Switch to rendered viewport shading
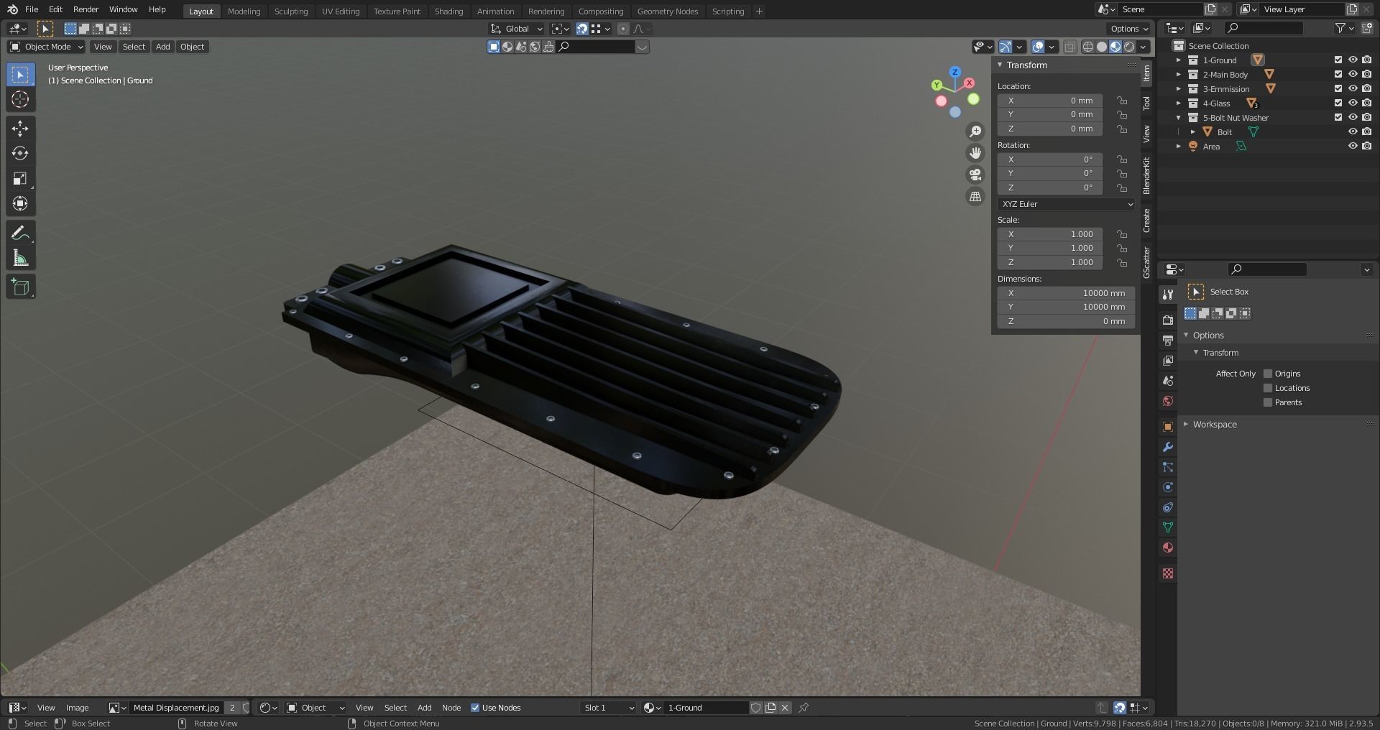The image size is (1380, 730). coord(1129,47)
